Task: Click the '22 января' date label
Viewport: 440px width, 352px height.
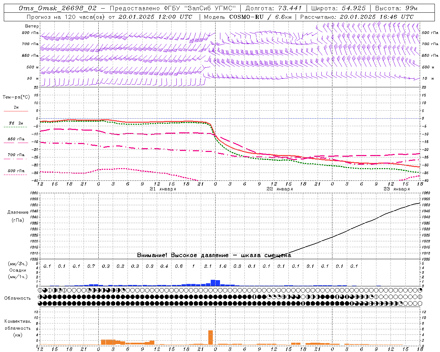Action: (280, 189)
